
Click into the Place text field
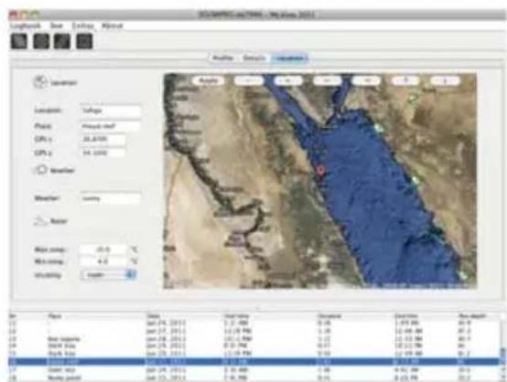[x=110, y=126]
